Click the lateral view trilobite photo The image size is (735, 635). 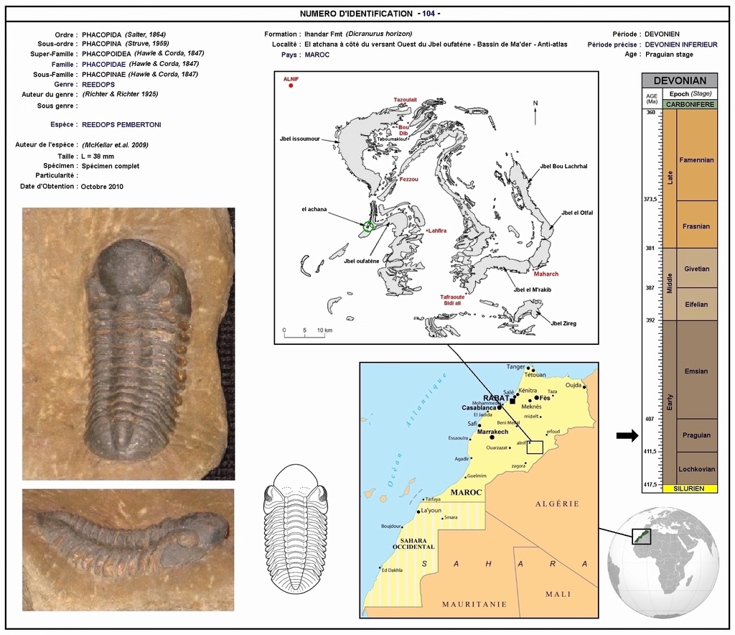[128, 550]
